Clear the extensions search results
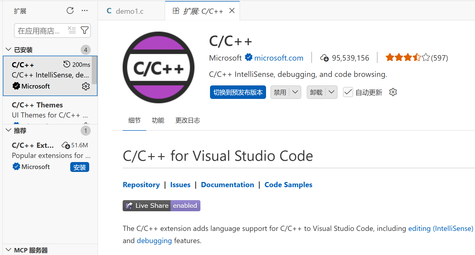The image size is (475, 255). tap(72, 30)
